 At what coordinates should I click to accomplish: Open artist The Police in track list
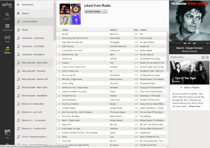[x=114, y=129]
